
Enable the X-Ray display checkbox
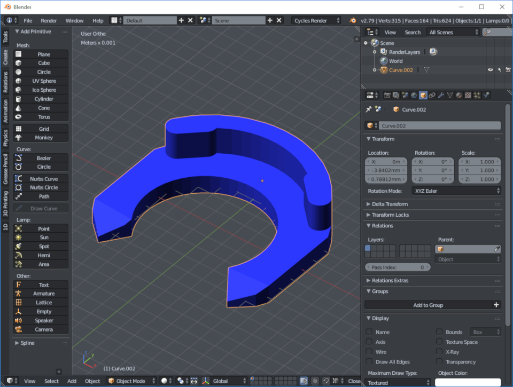pos(439,352)
